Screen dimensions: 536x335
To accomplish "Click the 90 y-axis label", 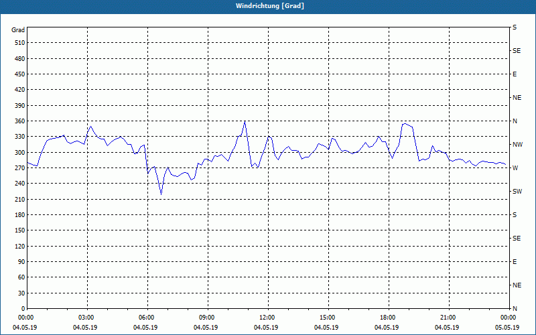I will 21,262.
